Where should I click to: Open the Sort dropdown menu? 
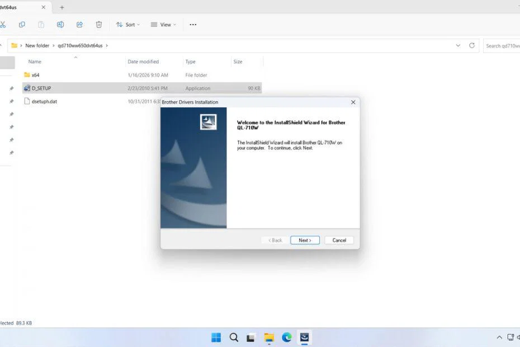point(128,25)
